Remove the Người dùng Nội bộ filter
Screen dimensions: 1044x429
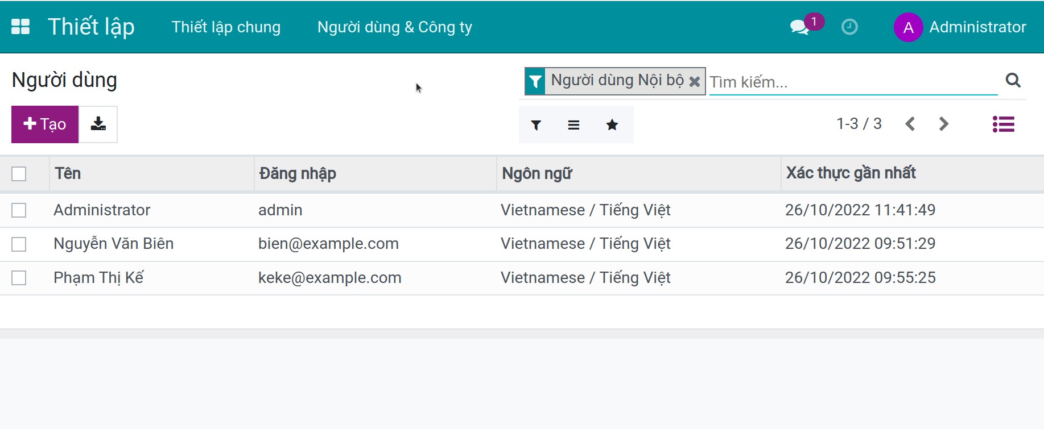click(x=694, y=81)
